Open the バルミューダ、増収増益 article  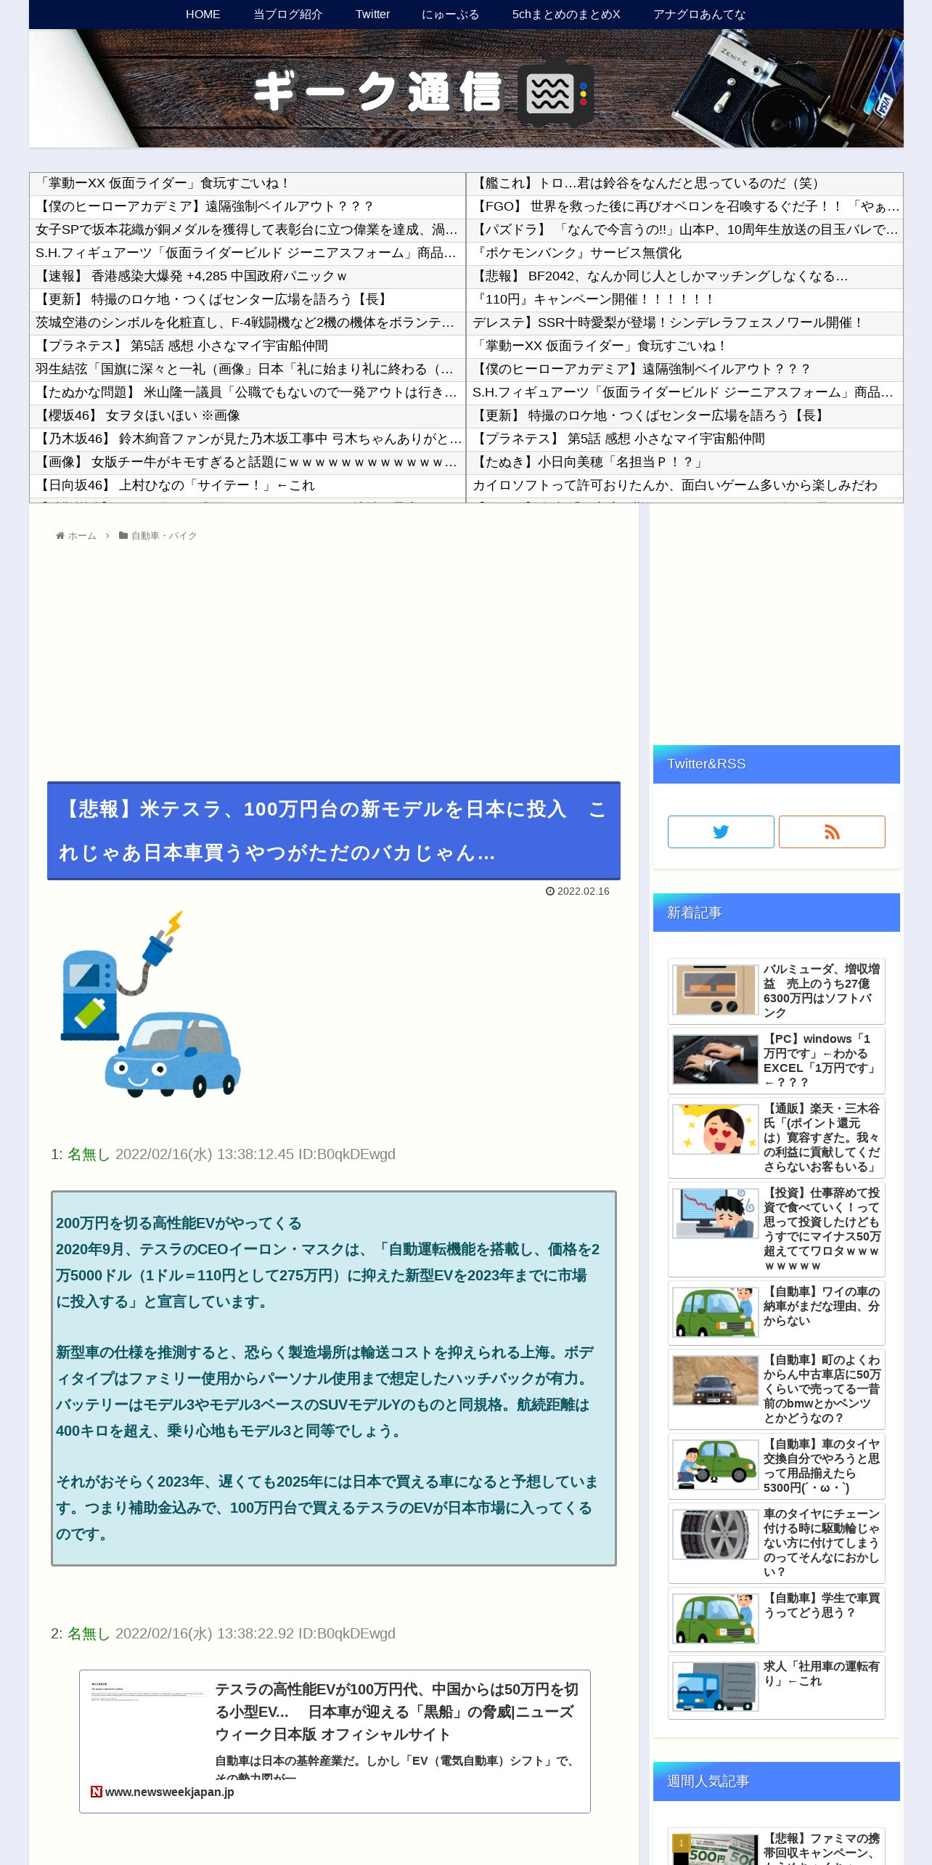pos(777,991)
